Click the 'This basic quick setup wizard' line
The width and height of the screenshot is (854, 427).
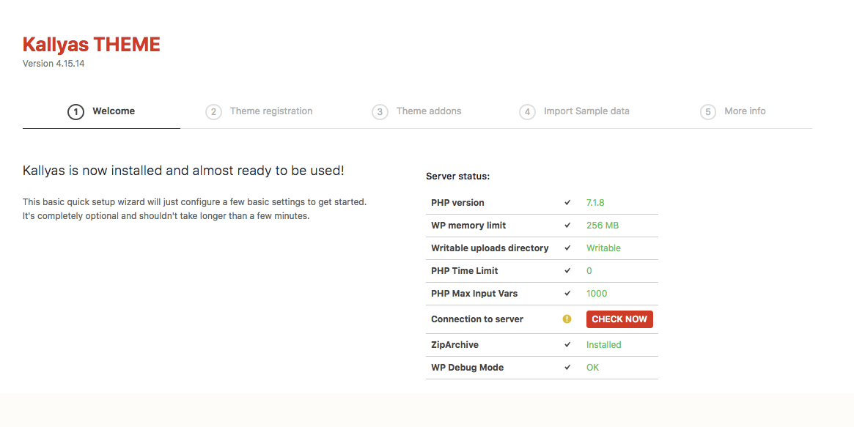coord(194,202)
